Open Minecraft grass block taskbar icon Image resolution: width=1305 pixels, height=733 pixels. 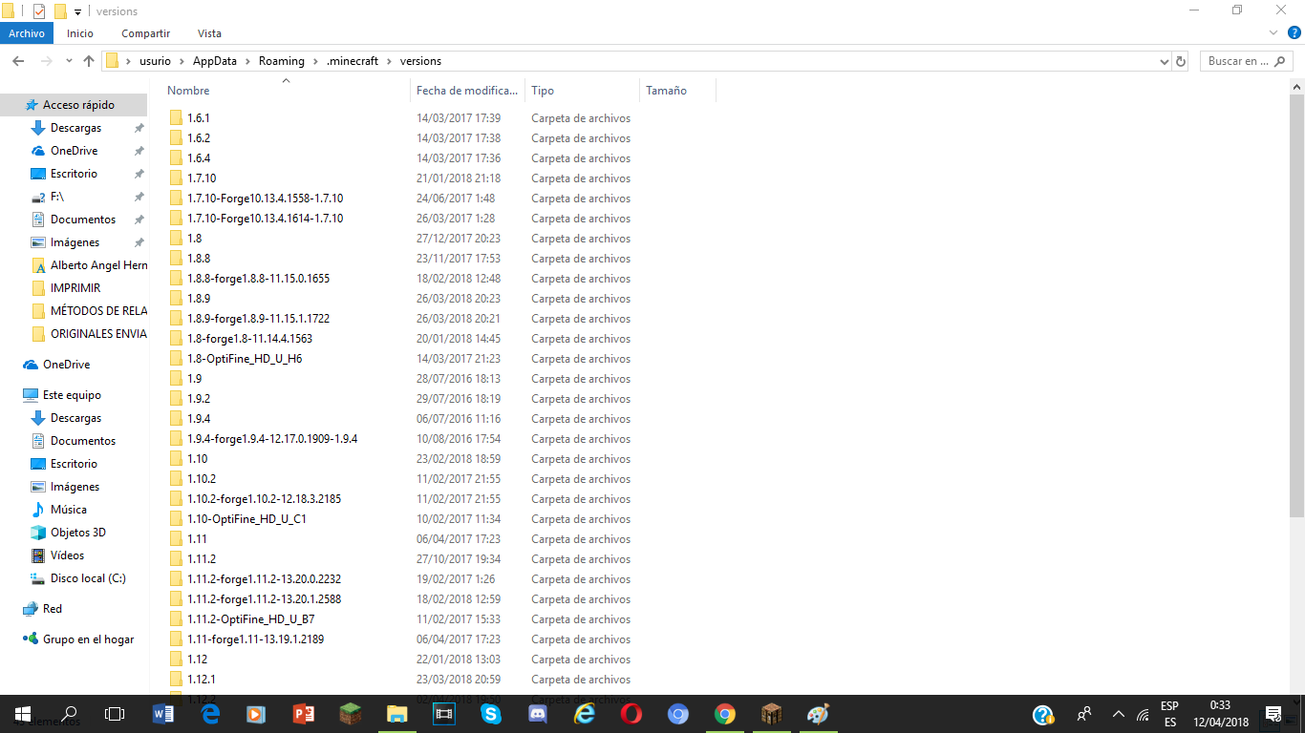(351, 714)
